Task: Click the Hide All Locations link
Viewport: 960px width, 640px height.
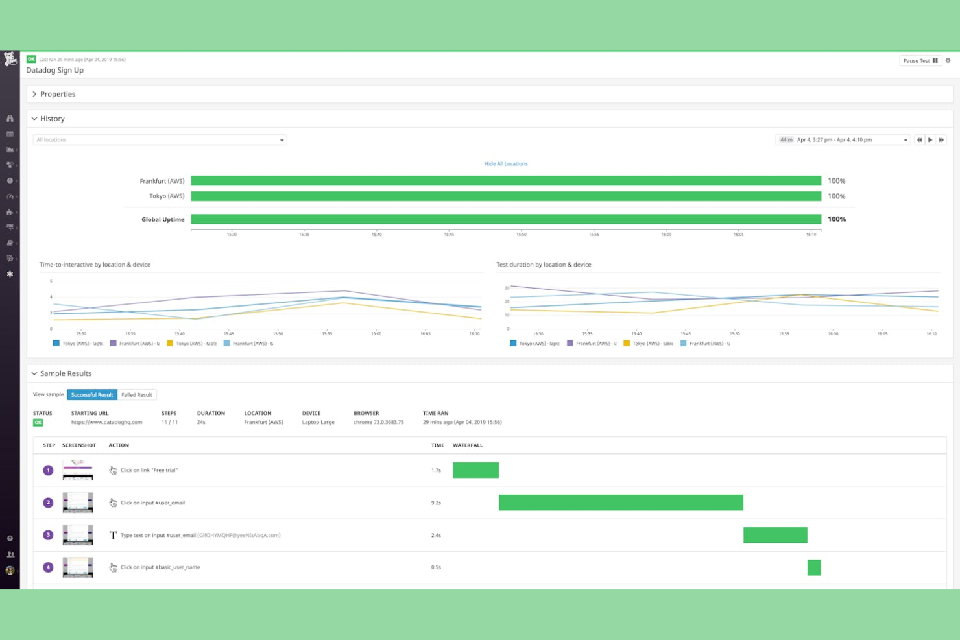Action: pos(506,163)
